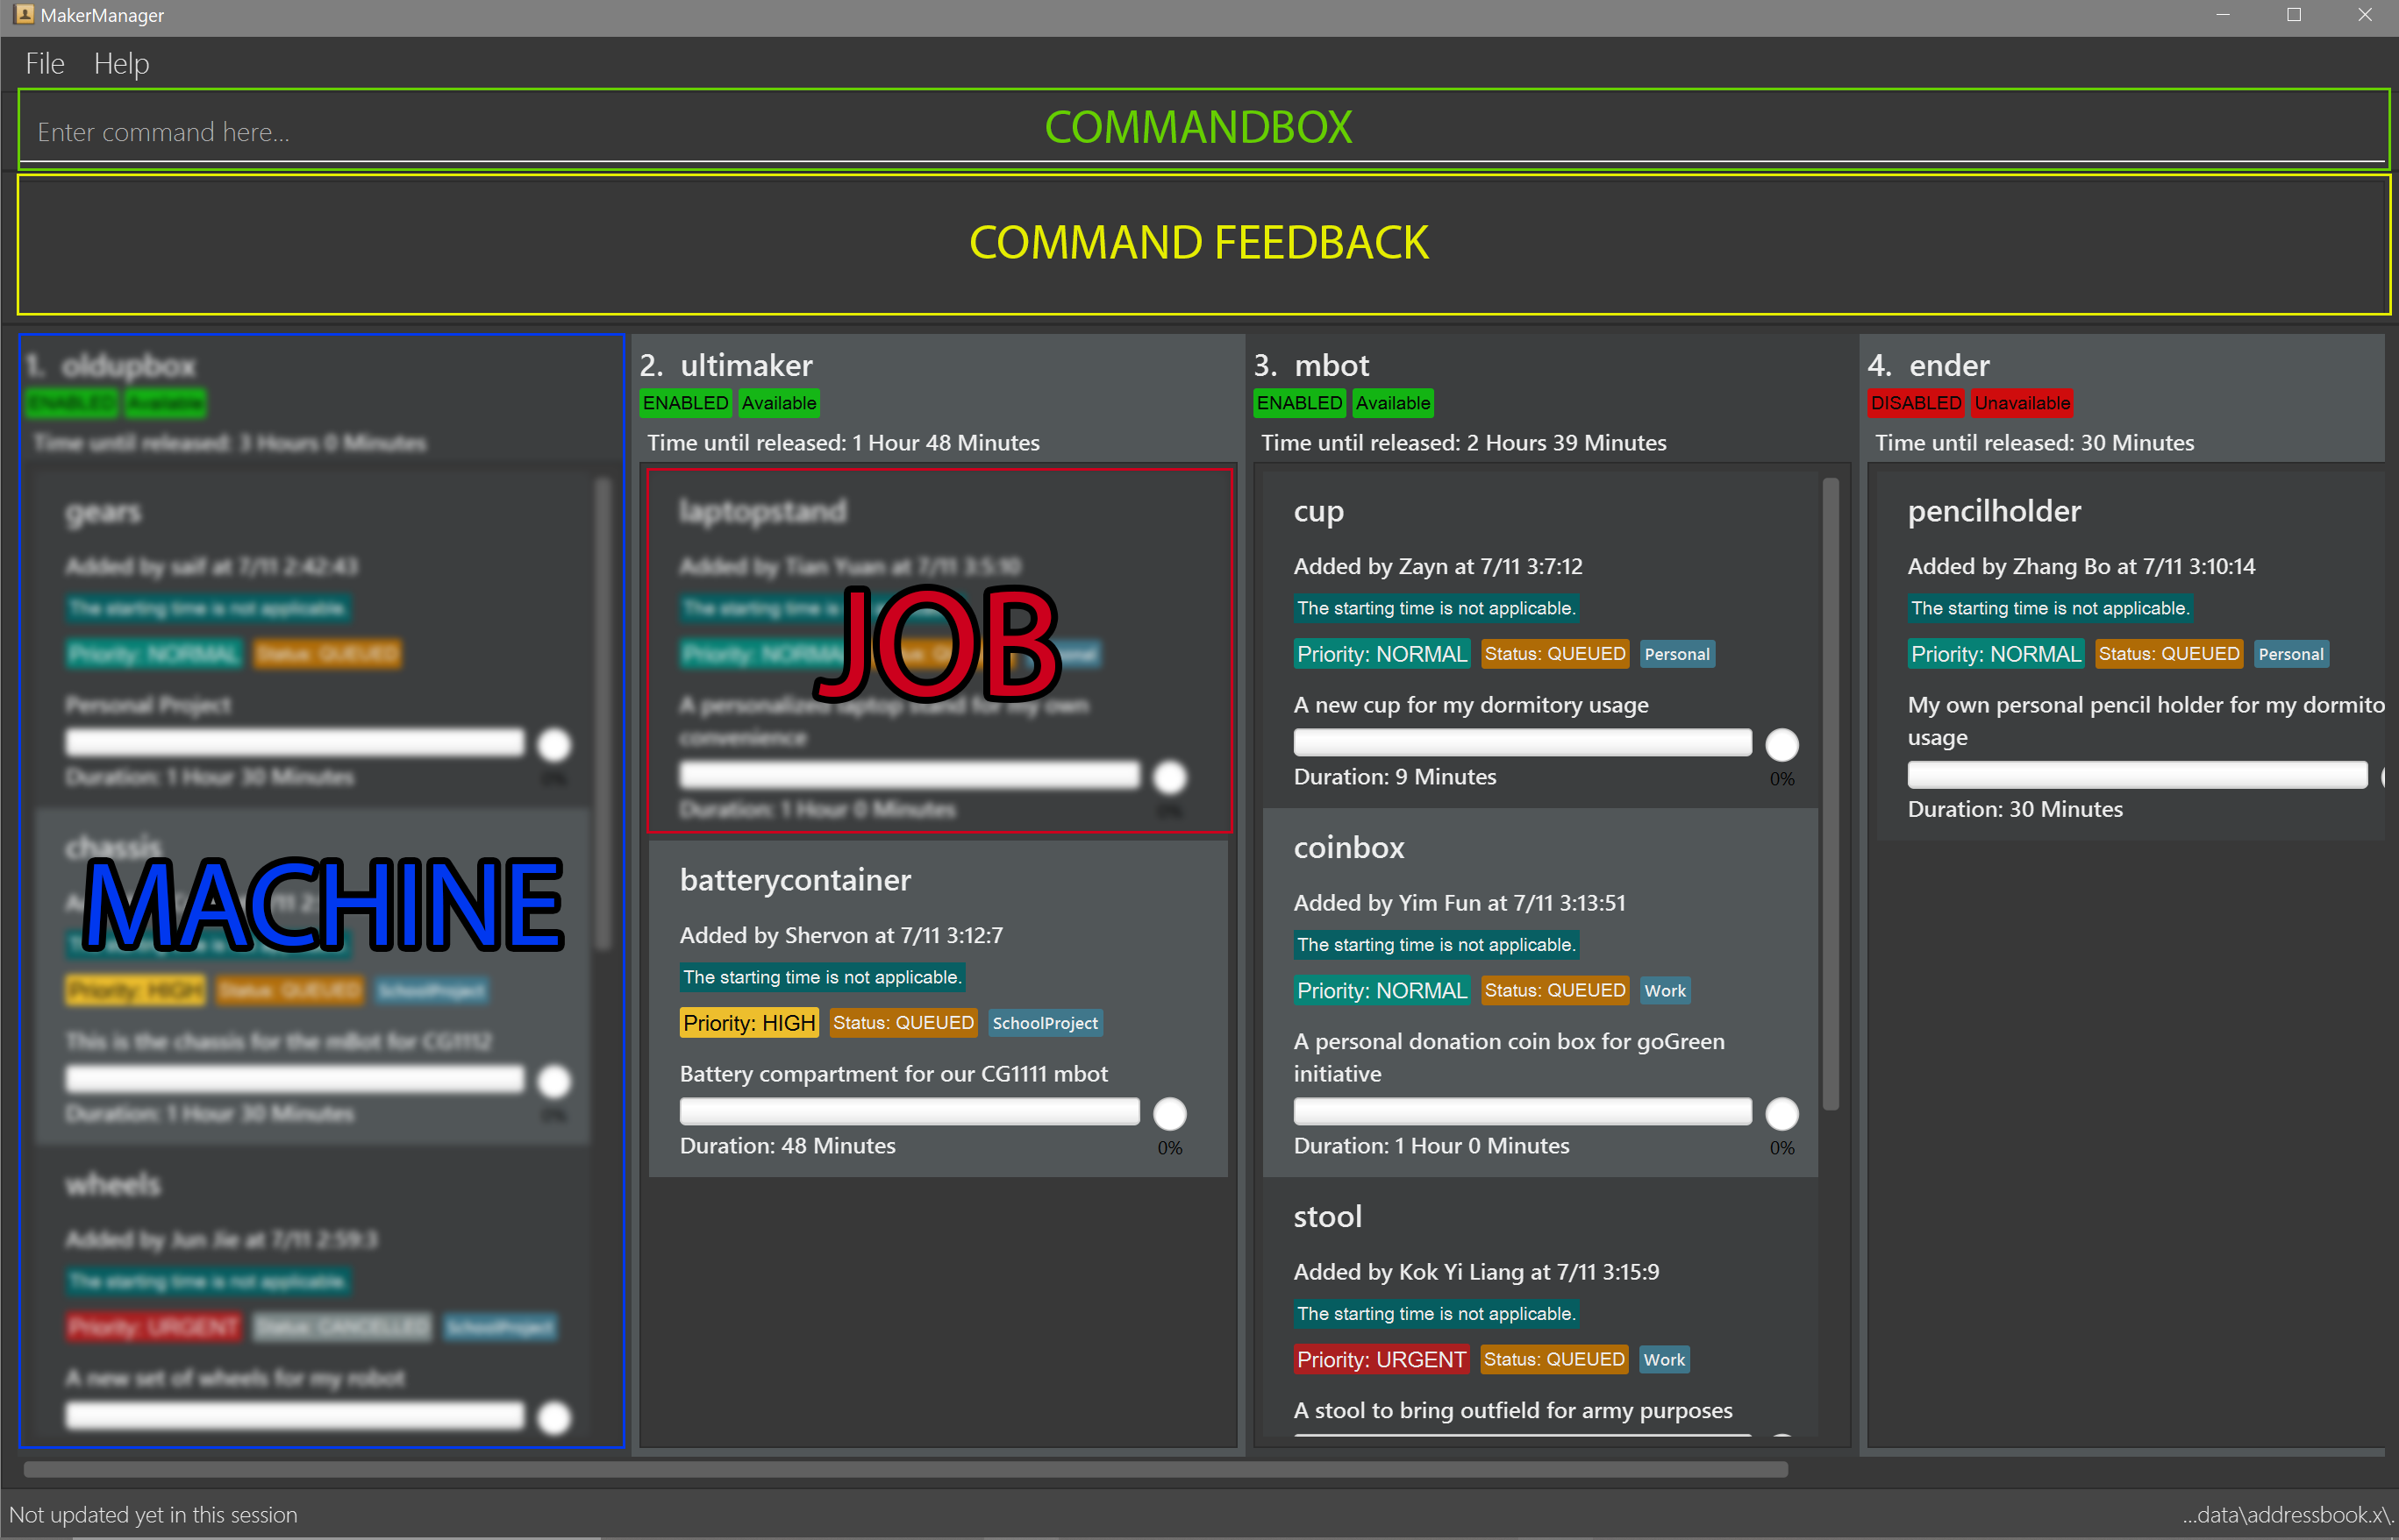Click batterycontainer progress circle indicator

(1169, 1113)
